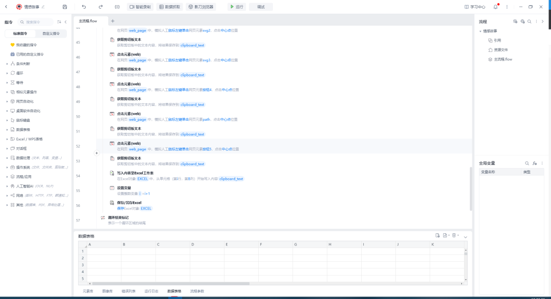Click the 数据抓取 button

(170, 7)
